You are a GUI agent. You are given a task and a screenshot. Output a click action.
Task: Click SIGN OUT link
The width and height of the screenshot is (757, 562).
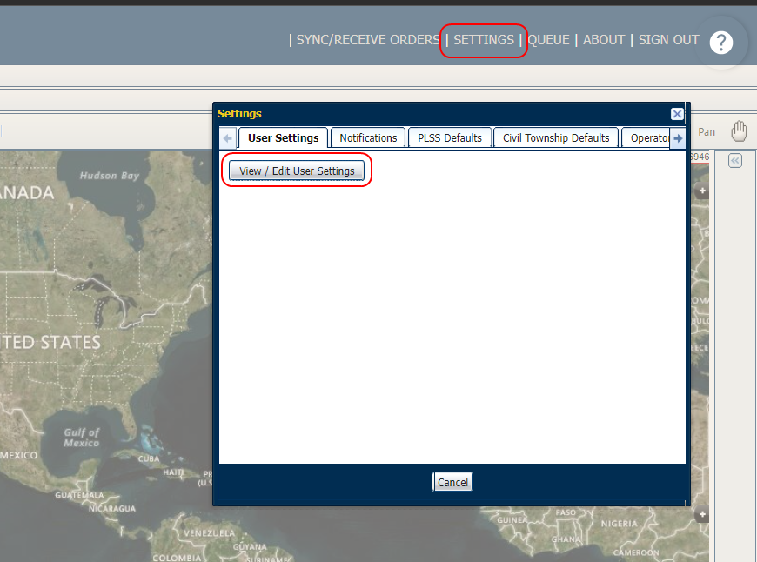[668, 40]
